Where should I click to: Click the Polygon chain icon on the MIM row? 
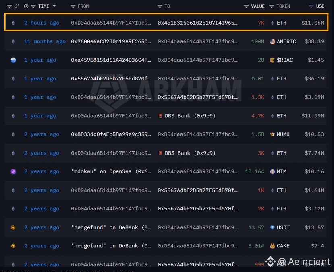13,171
